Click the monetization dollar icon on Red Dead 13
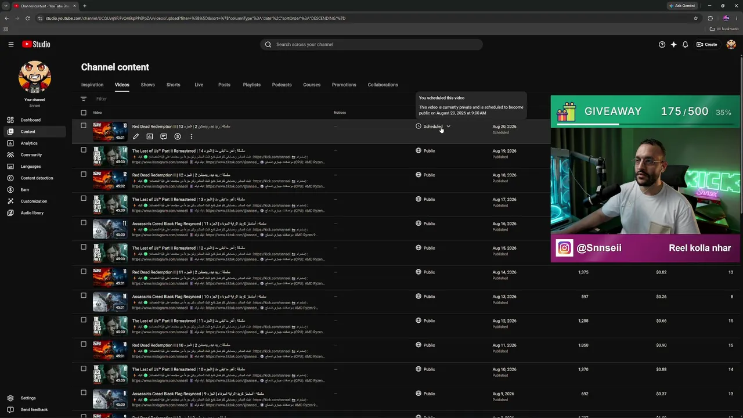The width and height of the screenshot is (743, 418). (x=178, y=137)
